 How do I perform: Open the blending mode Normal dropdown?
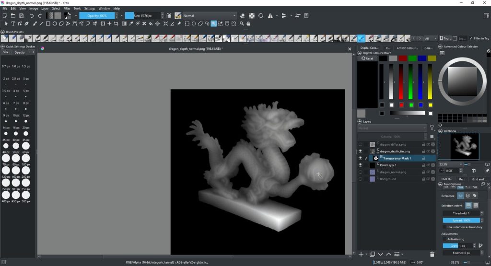[209, 15]
